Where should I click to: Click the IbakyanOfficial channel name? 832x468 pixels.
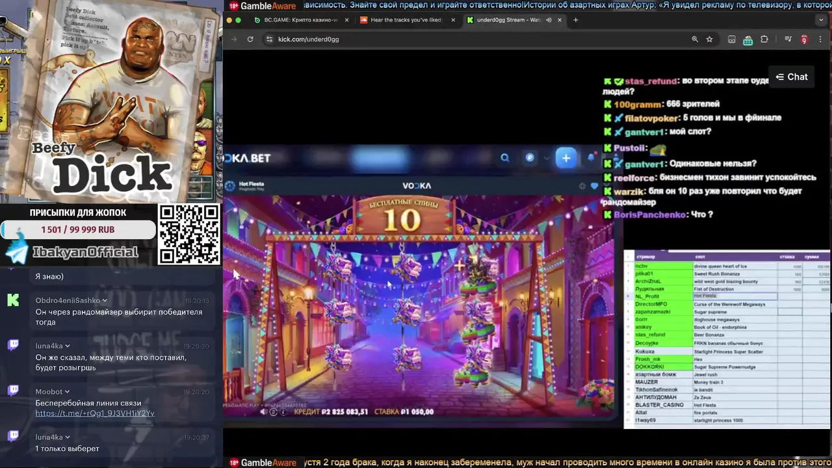[85, 252]
